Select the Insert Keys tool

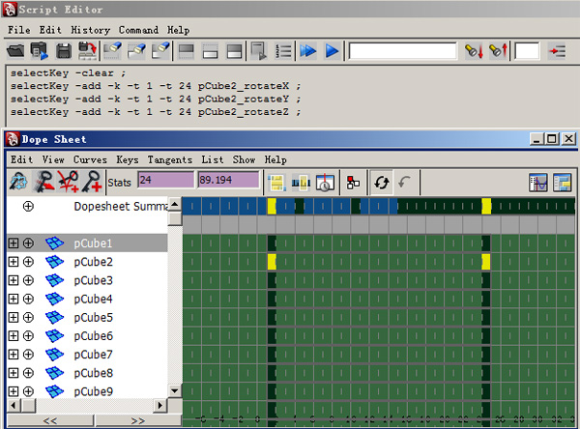pyautogui.click(x=68, y=182)
